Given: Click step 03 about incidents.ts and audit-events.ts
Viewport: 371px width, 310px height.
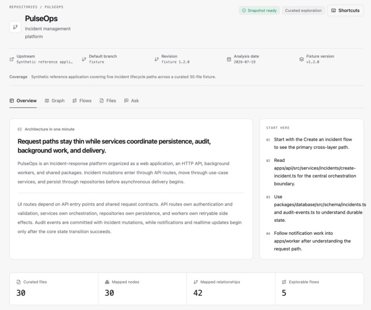Looking at the screenshot, I should pyautogui.click(x=320, y=208).
